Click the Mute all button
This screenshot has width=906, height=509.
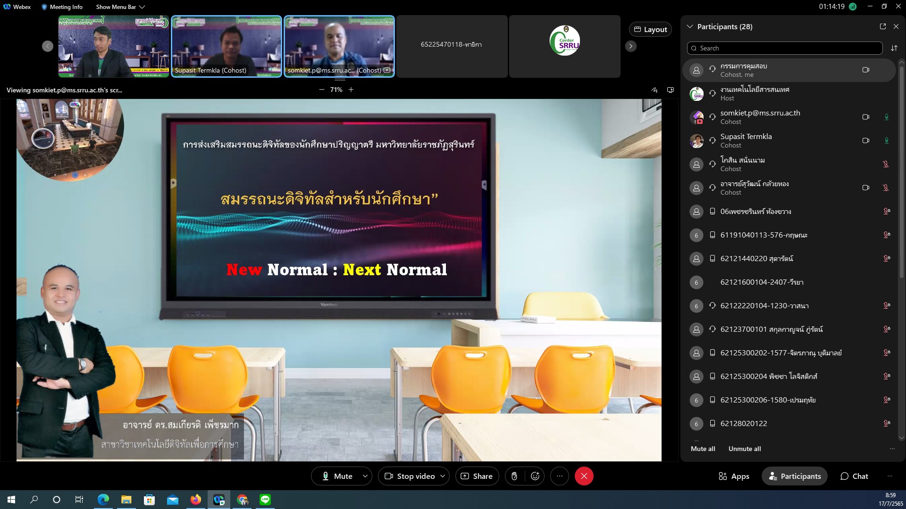point(703,449)
